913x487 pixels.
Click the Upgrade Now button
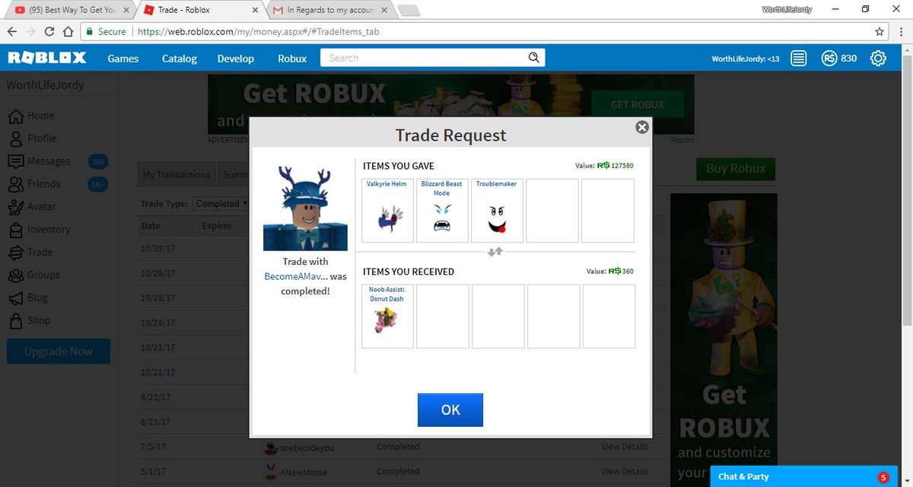59,352
